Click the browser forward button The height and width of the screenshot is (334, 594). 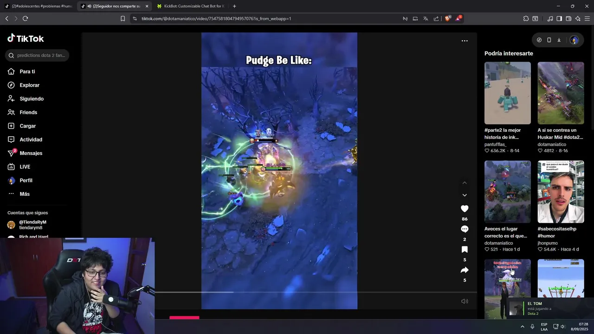[x=16, y=19]
